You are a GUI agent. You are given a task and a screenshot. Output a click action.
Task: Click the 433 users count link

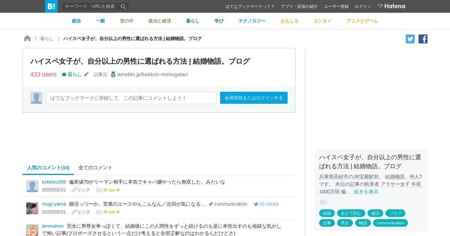coord(43,74)
